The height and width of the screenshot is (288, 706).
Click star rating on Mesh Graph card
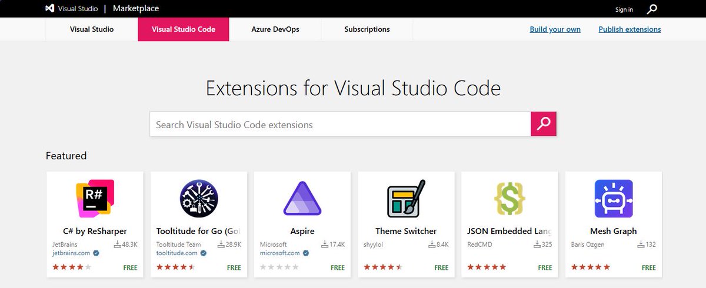tap(590, 267)
